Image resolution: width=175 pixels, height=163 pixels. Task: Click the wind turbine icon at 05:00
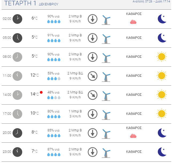tap(106, 39)
